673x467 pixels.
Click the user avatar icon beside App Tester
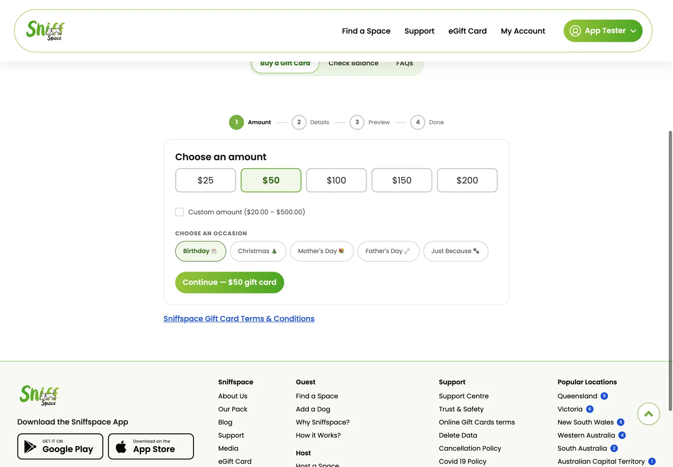(575, 31)
